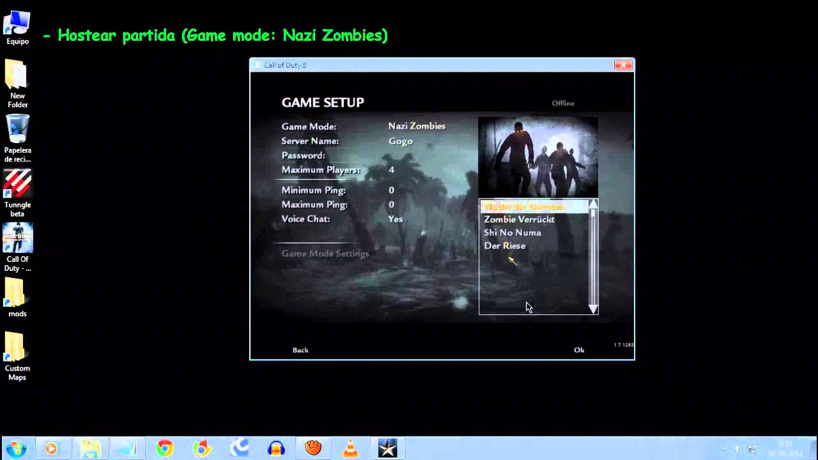Launch the Tunngle beta shortcut
This screenshot has height=460, width=818.
pyautogui.click(x=17, y=193)
